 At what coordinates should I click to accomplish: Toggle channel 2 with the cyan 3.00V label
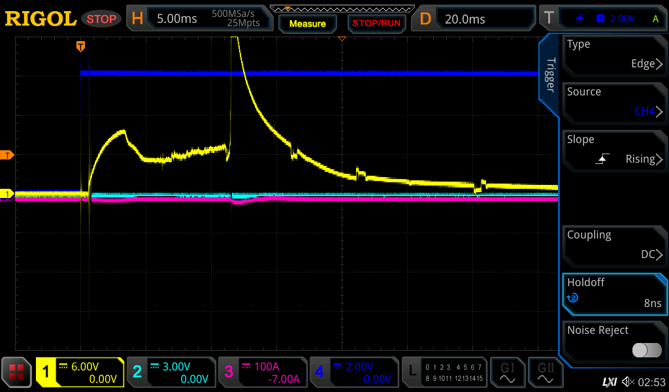[x=170, y=372]
